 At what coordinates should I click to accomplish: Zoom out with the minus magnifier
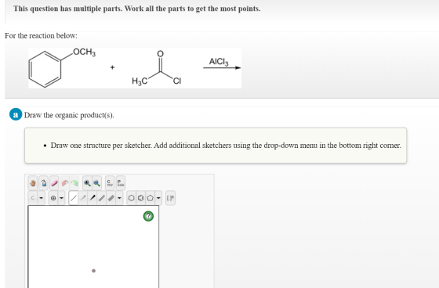(96, 183)
